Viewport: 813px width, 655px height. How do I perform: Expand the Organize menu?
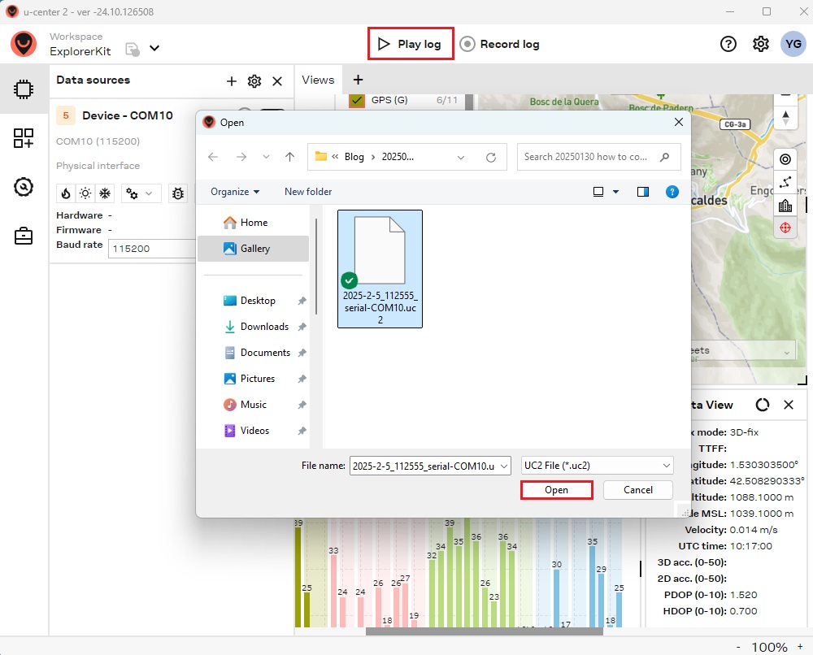pos(235,192)
